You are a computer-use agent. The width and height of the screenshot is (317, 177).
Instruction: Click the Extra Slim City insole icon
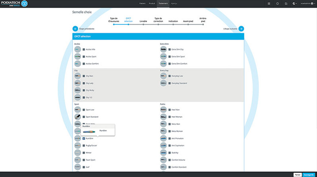tap(163, 49)
